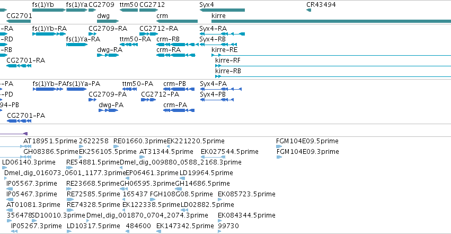The height and width of the screenshot is (234, 451).
Task: Click the purple feature arrowhead
Action: click(x=25, y=134)
